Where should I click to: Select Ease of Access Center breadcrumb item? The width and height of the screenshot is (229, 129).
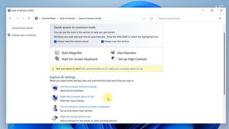(x=90, y=18)
